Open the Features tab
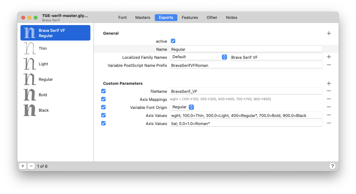The width and height of the screenshot is (356, 194). point(190,18)
